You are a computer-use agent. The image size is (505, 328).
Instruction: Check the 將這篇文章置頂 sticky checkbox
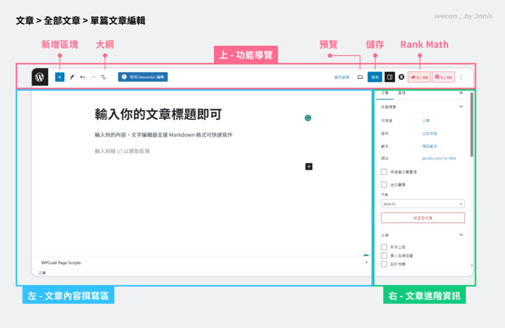coord(384,172)
